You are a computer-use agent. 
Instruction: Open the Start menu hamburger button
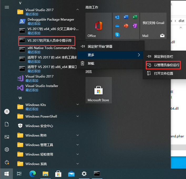[x=7, y=7]
